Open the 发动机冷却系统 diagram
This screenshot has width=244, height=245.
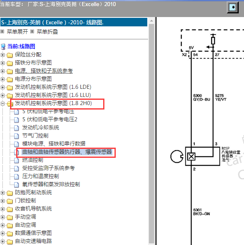[41, 128]
